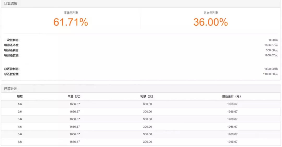The image size is (282, 147).
Task: Click the interest 300.00 in row 1/6
Action: 148,104
